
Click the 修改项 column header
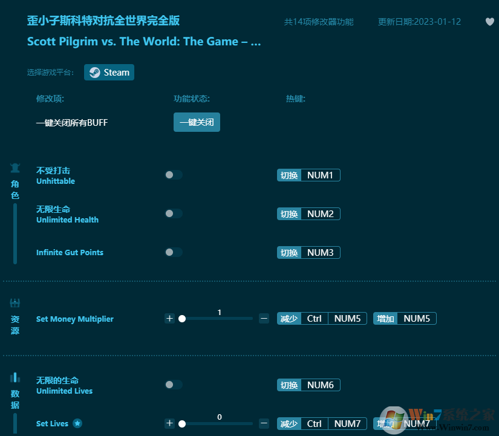pos(50,99)
